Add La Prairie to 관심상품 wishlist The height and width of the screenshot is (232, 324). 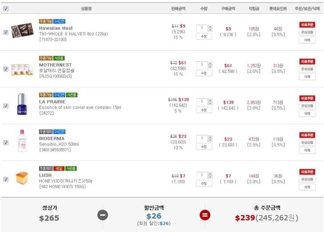coord(307,106)
